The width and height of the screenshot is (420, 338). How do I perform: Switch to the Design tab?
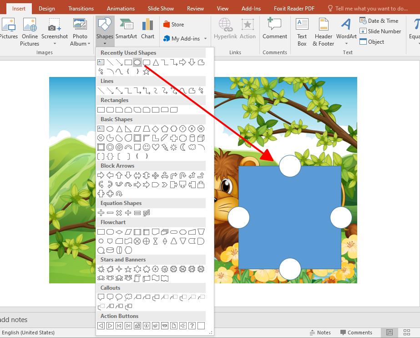click(x=46, y=8)
